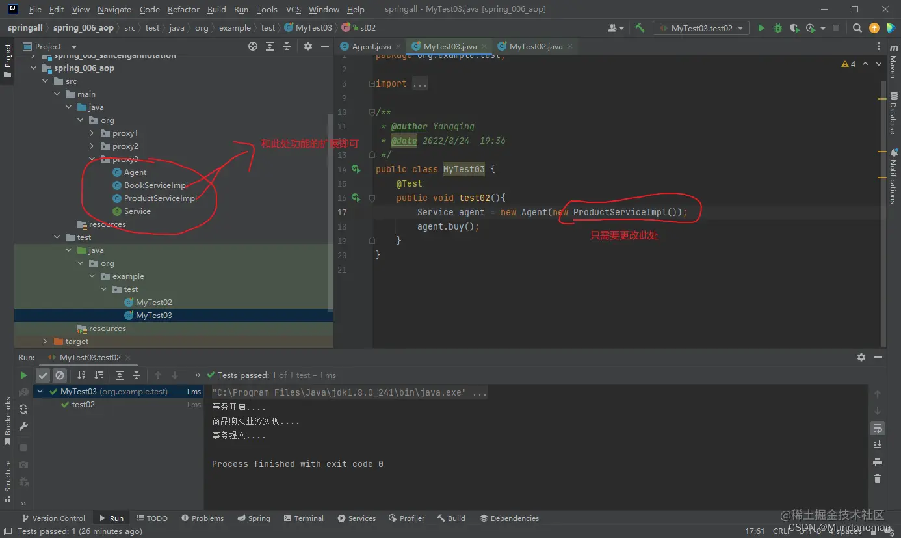The image size is (901, 538).
Task: Click the Profiler run icon in toolbar
Action: (811, 28)
